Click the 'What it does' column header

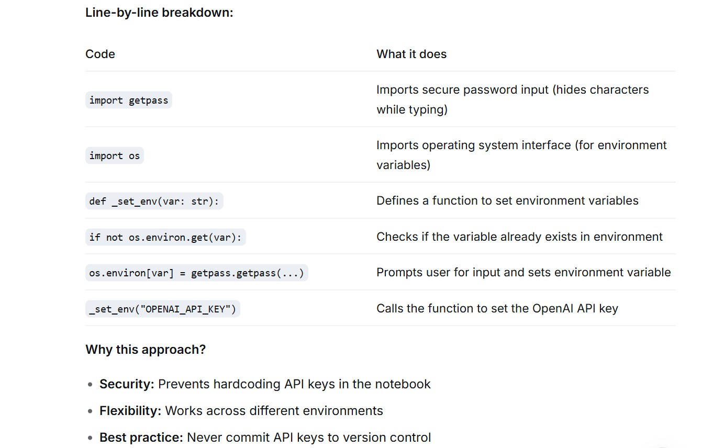tap(411, 54)
